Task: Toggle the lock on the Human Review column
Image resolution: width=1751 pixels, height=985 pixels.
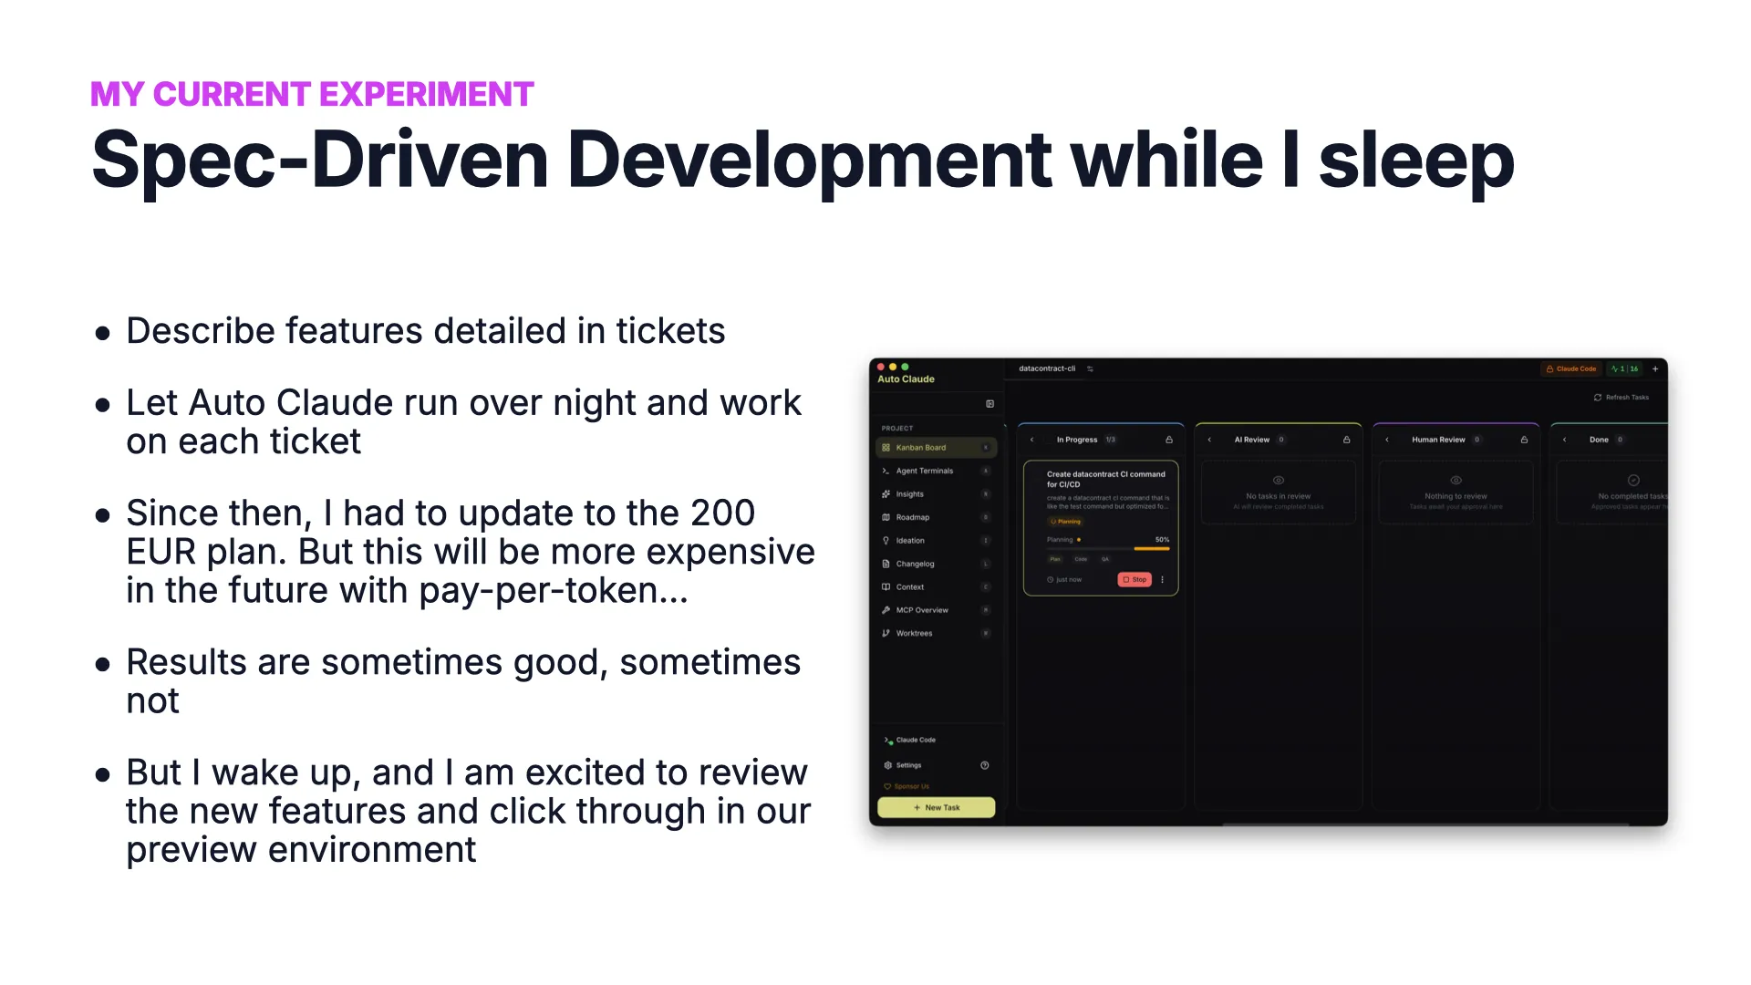Action: [1524, 440]
